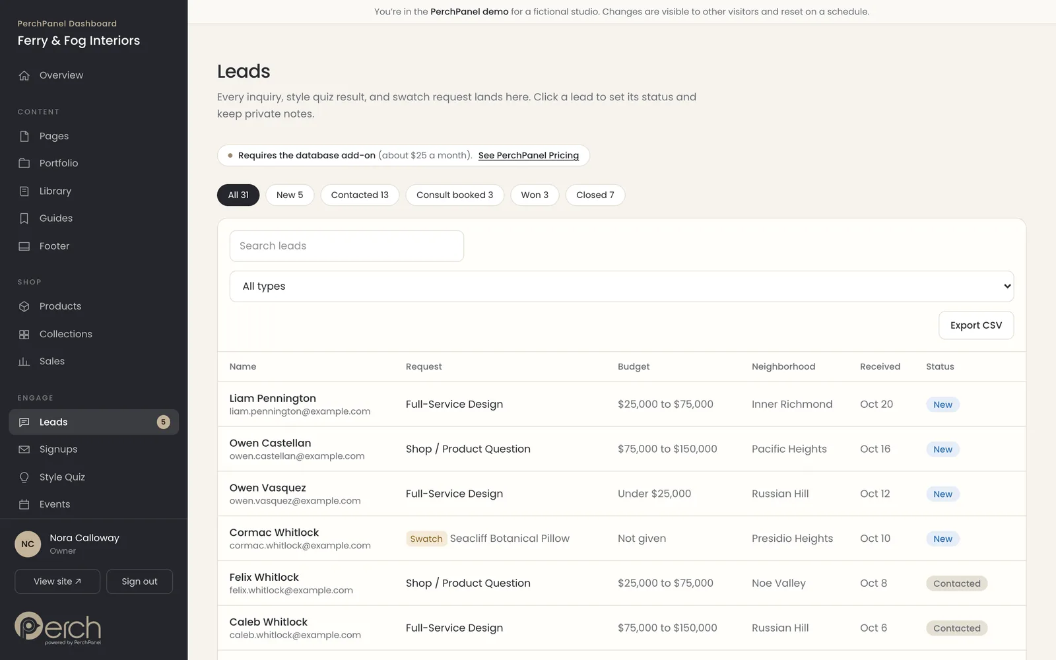The image size is (1056, 660).
Task: Open Caleb Whitlock lead
Action: (622, 628)
